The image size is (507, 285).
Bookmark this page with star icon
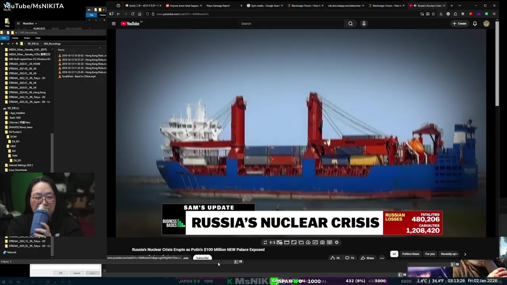tap(433, 14)
